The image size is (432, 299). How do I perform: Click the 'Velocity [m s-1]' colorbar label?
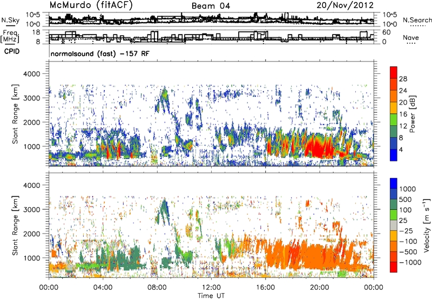pos(427,225)
